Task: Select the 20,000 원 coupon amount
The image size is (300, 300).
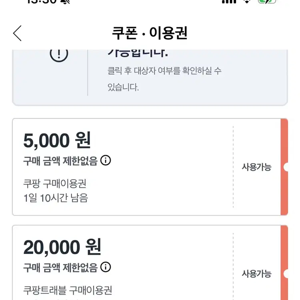Action: point(62,247)
